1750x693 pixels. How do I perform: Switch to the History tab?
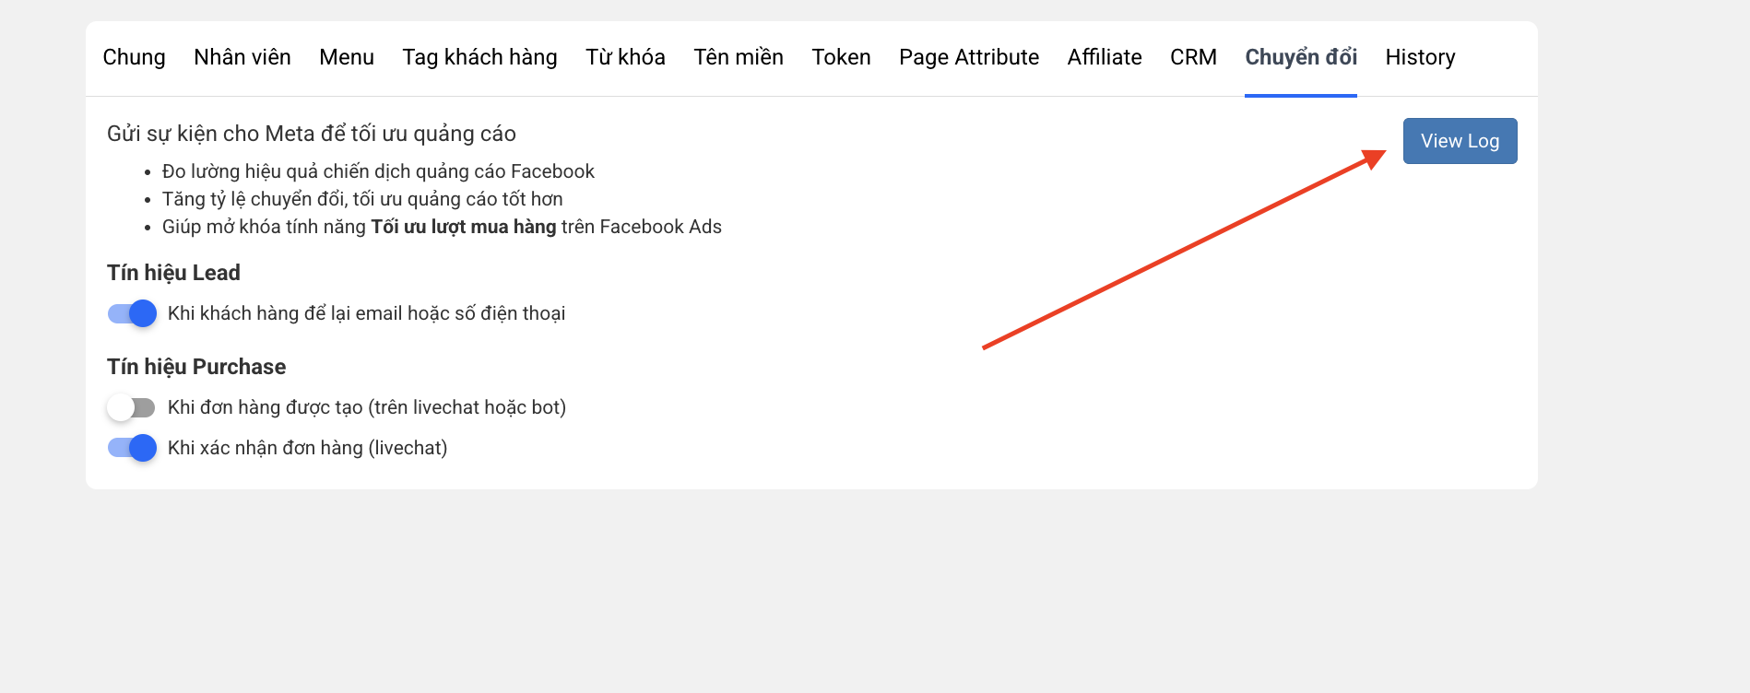(x=1420, y=57)
